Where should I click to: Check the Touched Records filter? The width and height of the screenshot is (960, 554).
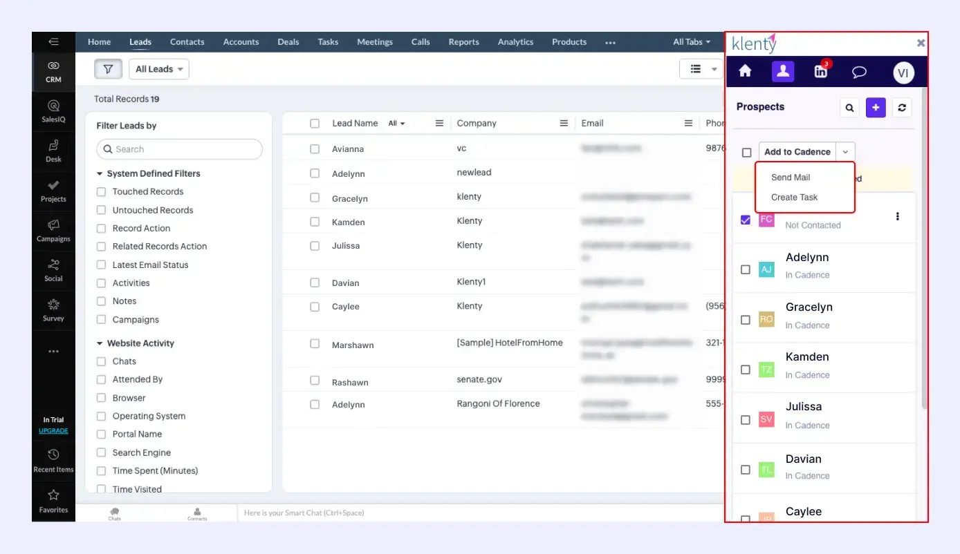pos(101,191)
